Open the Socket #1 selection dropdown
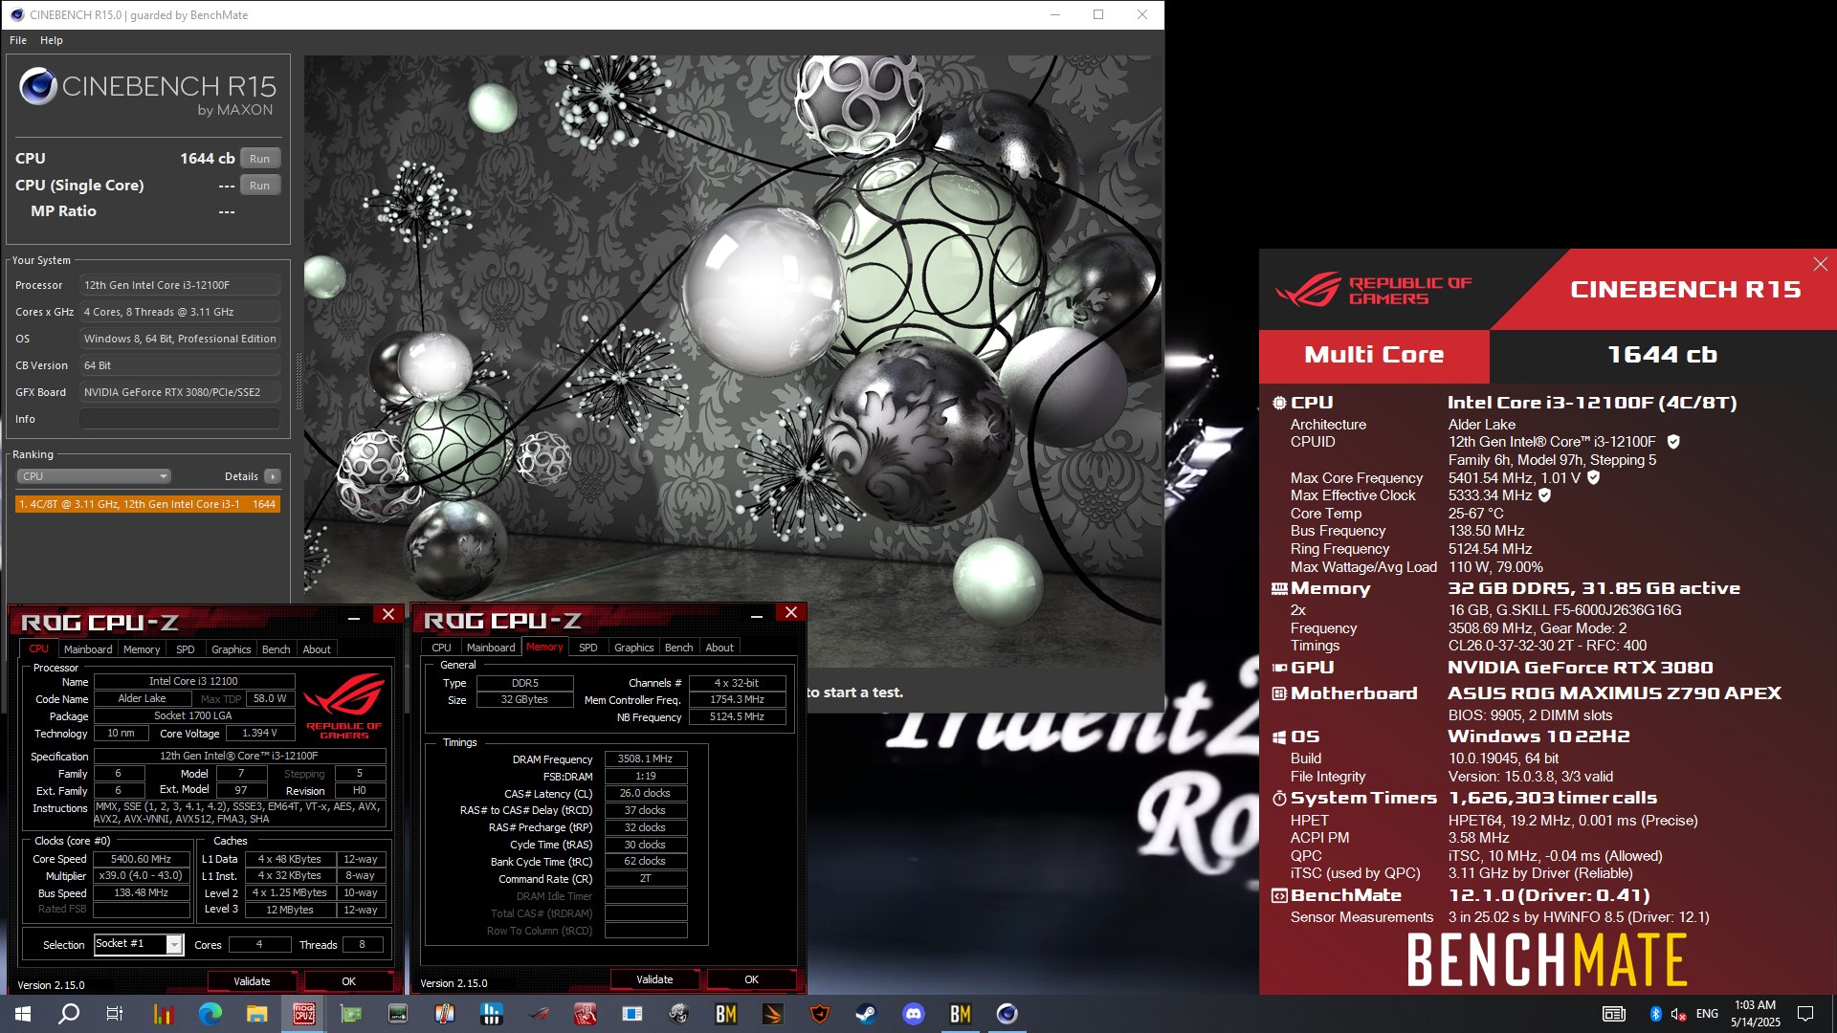The image size is (1837, 1033). tap(139, 944)
